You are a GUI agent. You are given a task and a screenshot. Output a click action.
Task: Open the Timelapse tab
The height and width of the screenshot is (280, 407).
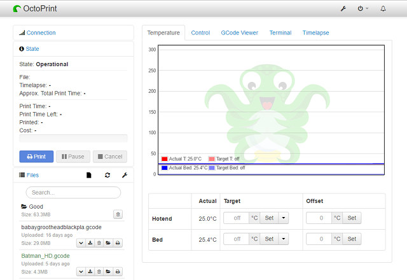pyautogui.click(x=315, y=32)
